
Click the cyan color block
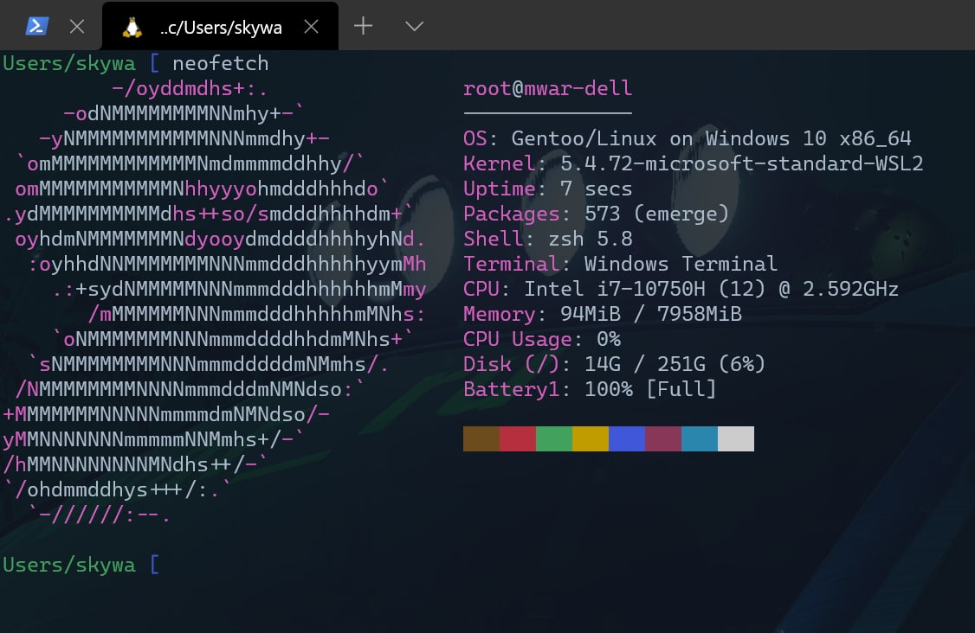[x=700, y=438]
